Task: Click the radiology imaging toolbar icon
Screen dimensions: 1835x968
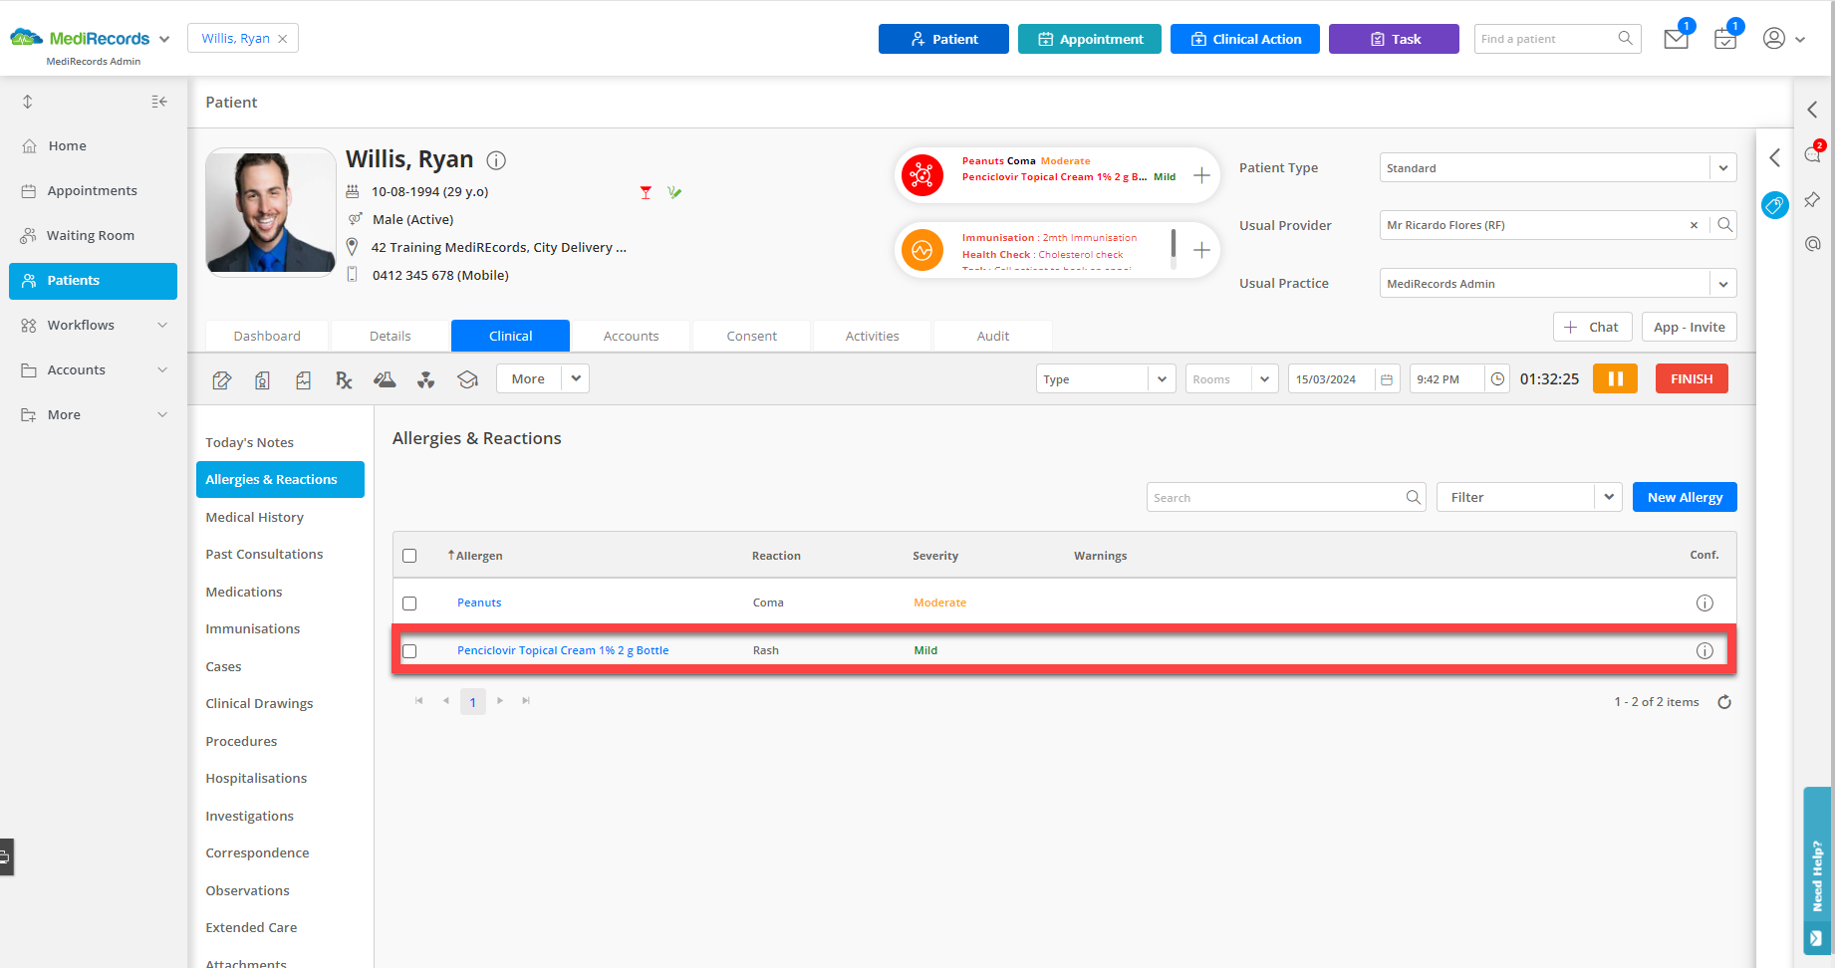Action: click(x=425, y=379)
